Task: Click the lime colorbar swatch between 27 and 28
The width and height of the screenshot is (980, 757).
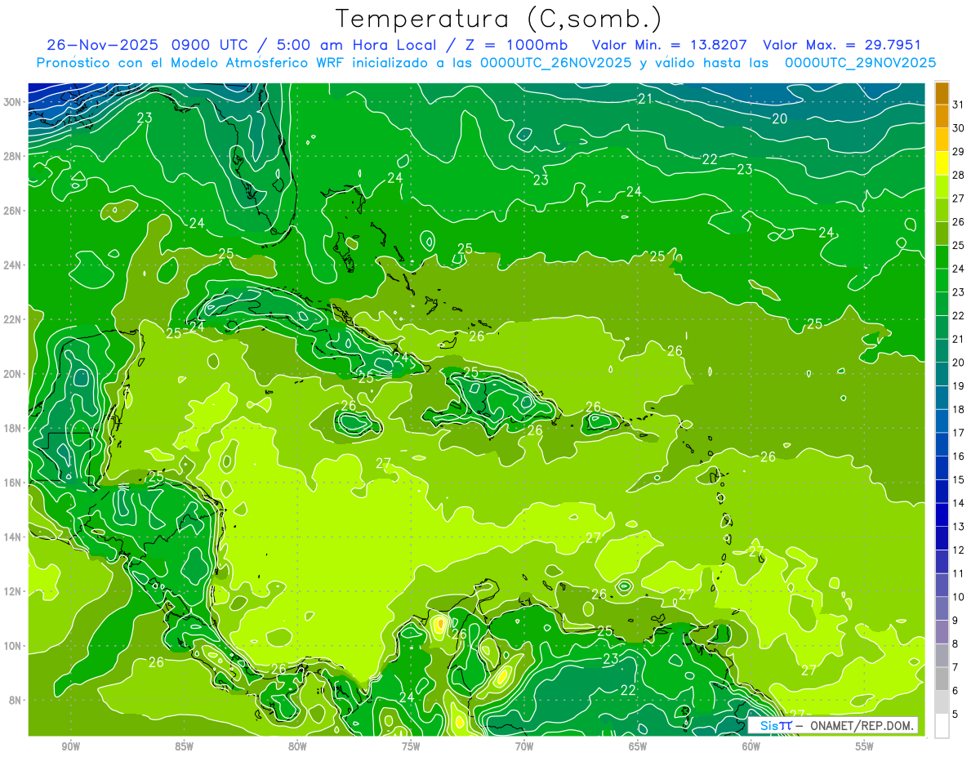Action: tap(942, 187)
